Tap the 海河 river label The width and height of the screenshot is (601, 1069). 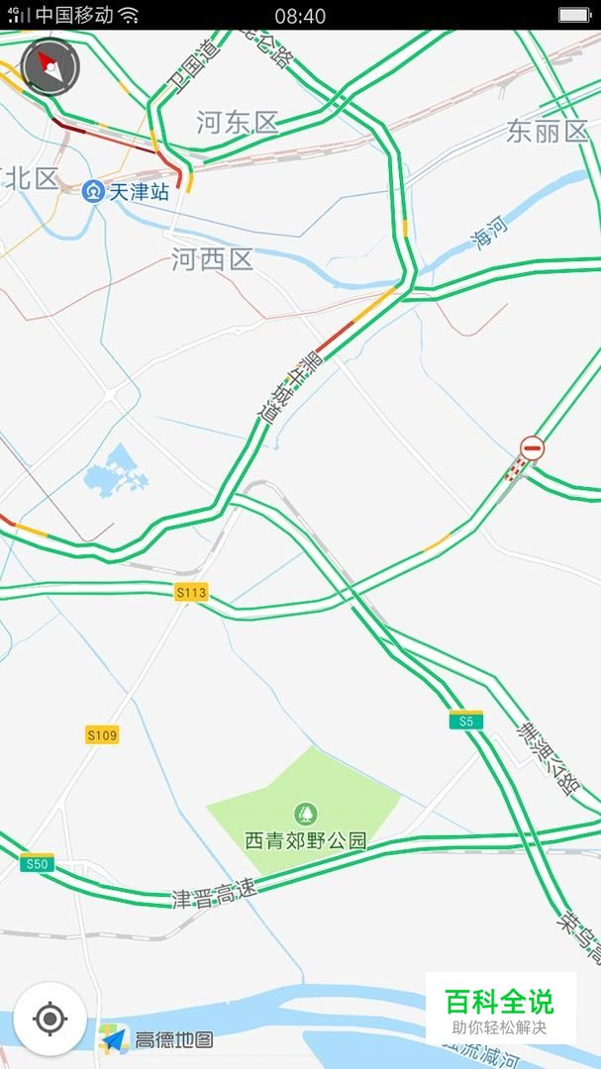point(489,233)
